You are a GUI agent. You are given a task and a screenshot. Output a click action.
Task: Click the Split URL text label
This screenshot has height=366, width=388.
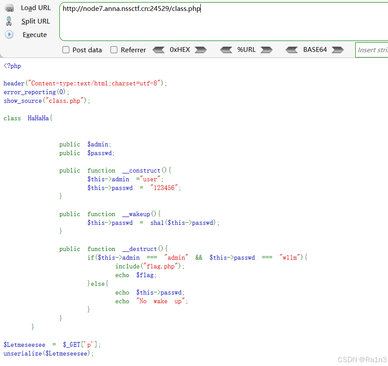tap(35, 21)
